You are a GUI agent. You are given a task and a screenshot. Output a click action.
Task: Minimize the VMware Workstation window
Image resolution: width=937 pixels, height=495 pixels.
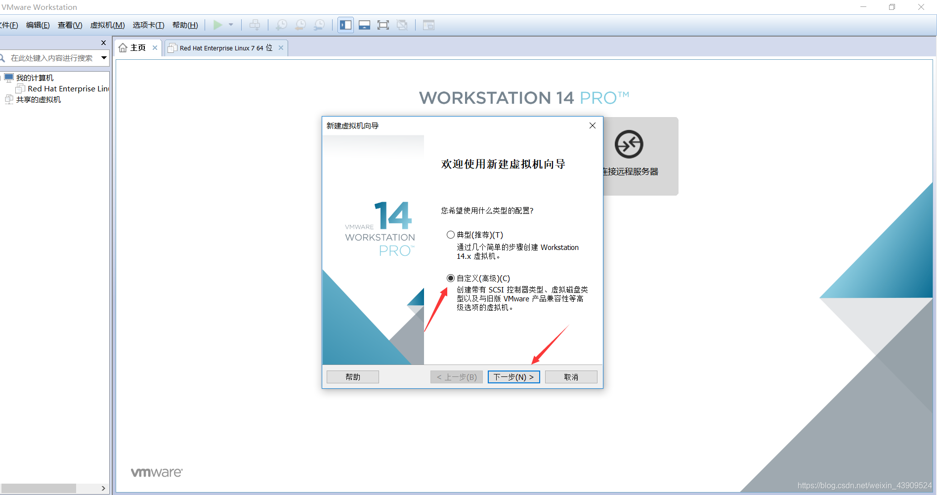(x=863, y=7)
